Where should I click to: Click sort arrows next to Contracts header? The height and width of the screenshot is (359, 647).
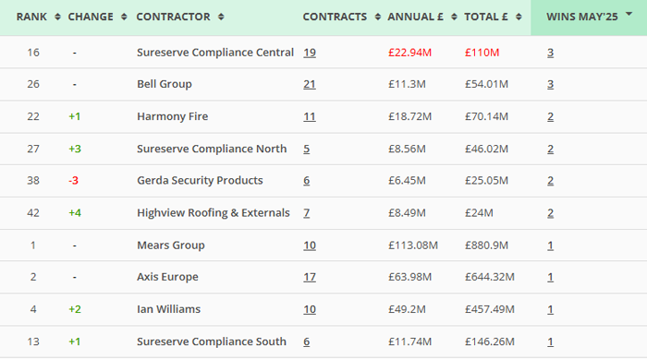click(377, 17)
